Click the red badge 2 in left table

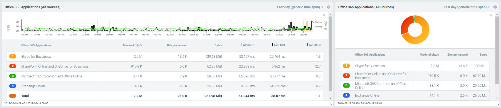13,66
